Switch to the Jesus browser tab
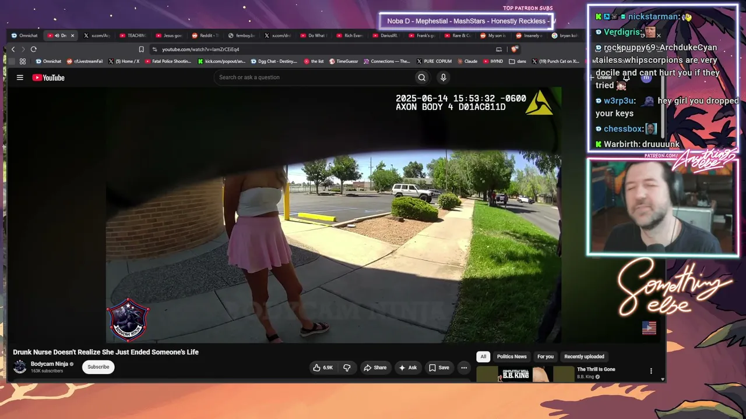The image size is (746, 419). pyautogui.click(x=169, y=35)
